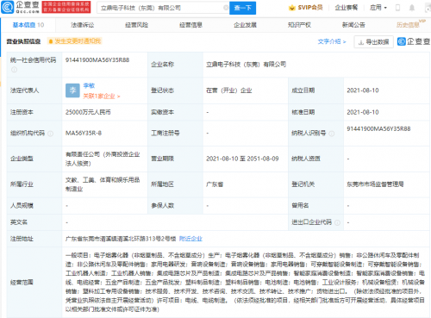Image resolution: width=431 pixels, height=318 pixels.
Task: Select the 历史信息 VIP tab
Action: point(410,24)
